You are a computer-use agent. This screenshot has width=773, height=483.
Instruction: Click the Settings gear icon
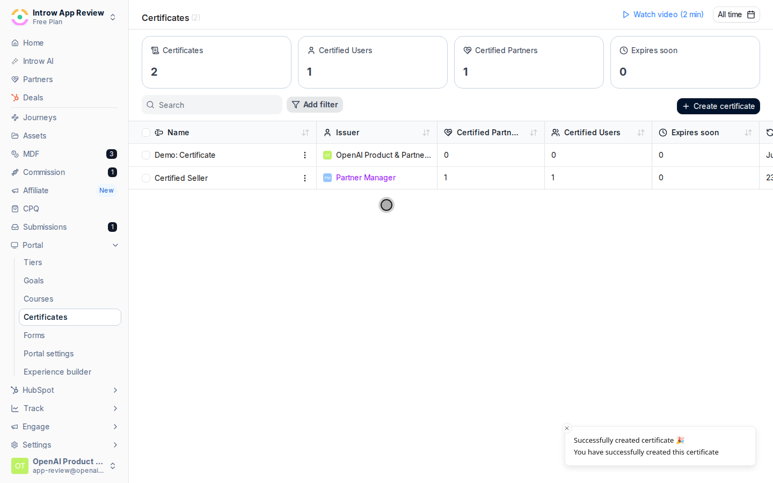pos(15,445)
